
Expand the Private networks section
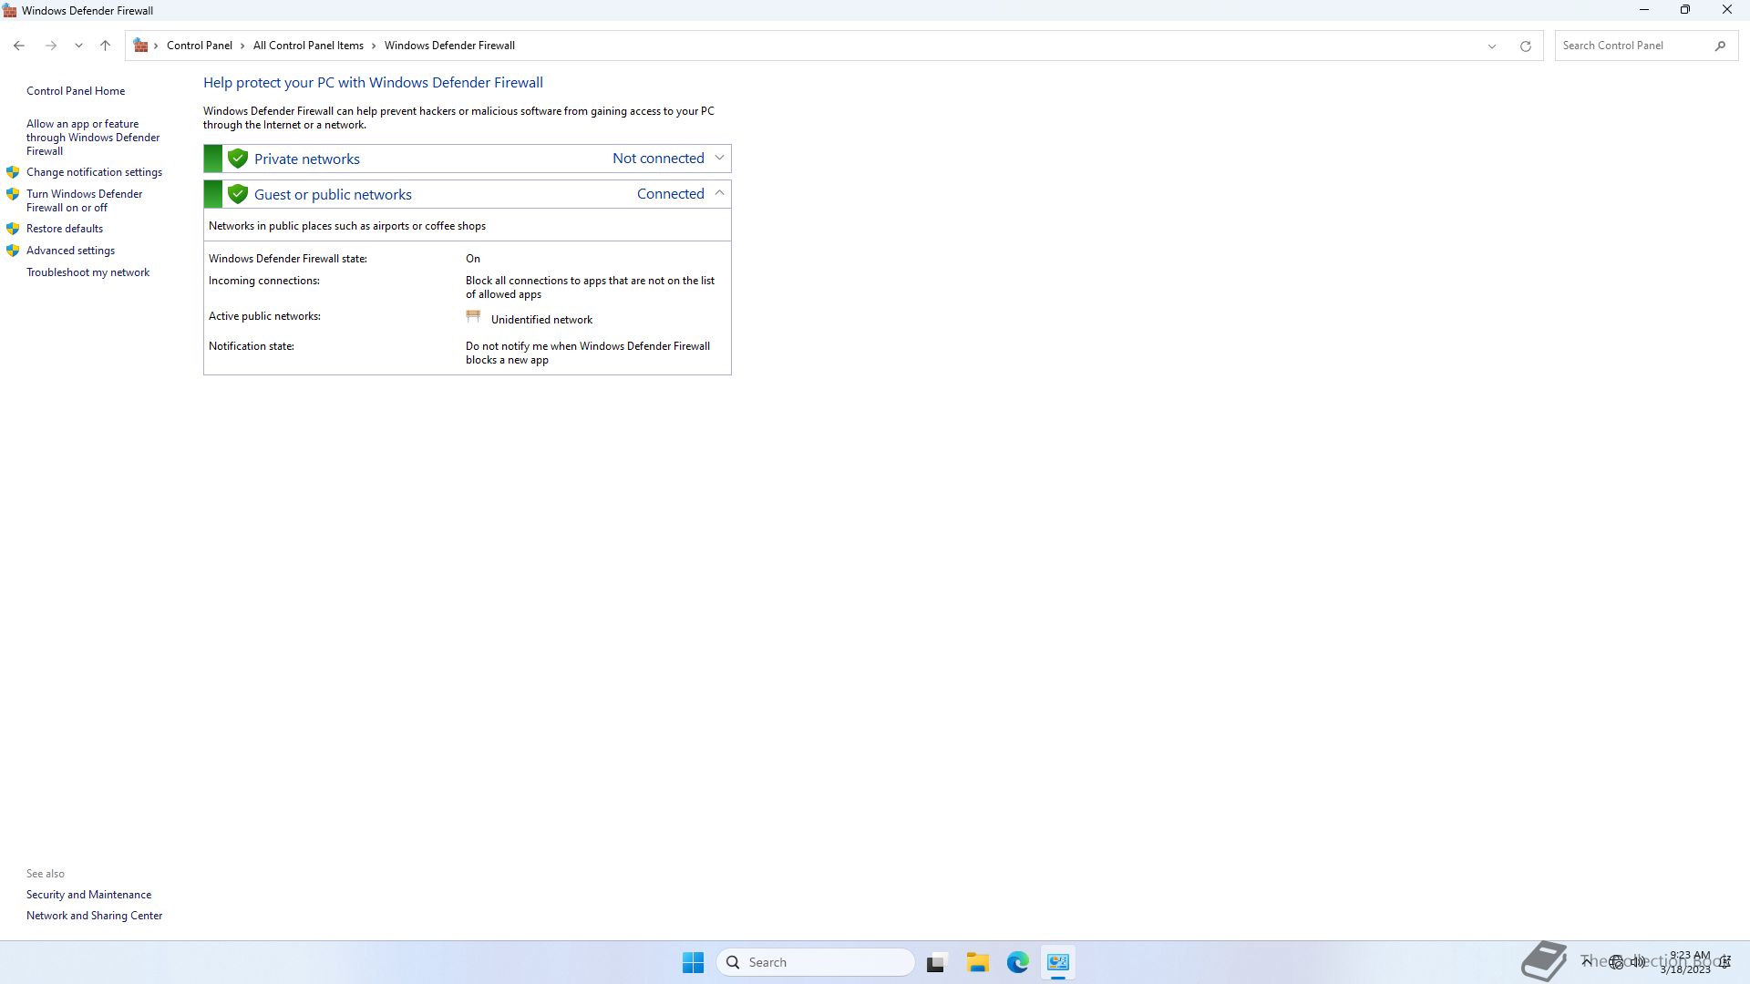point(719,158)
